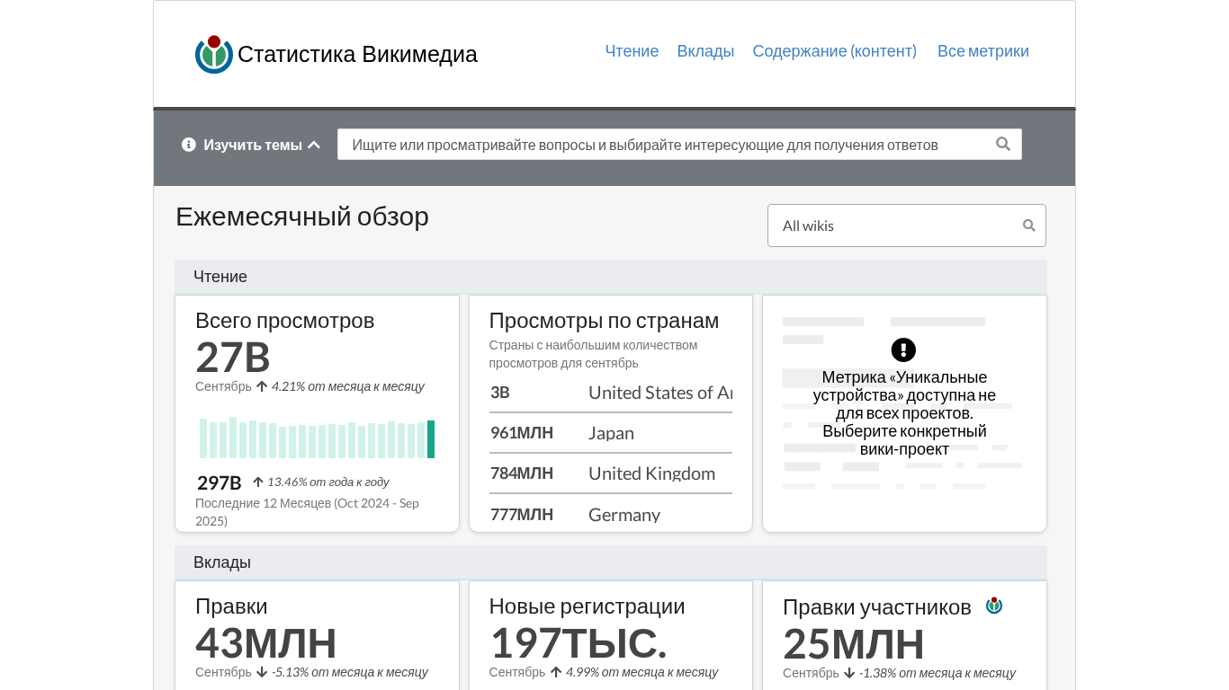Open Просмотры по странам metric
Viewport: 1229px width, 690px height.
click(x=604, y=321)
